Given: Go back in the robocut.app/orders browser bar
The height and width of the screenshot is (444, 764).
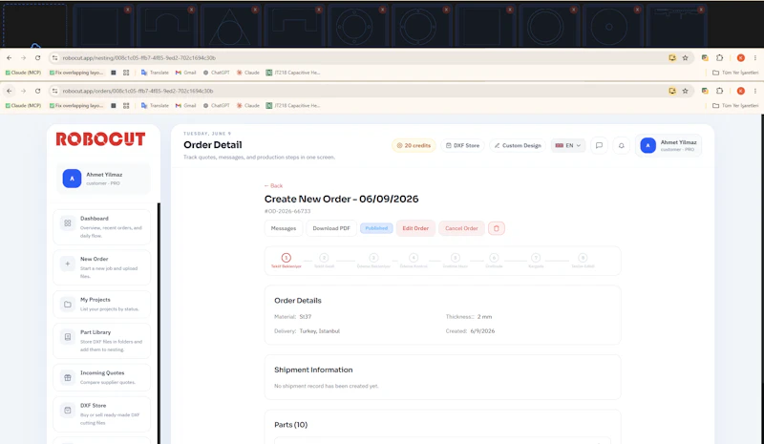Looking at the screenshot, I should 10,91.
